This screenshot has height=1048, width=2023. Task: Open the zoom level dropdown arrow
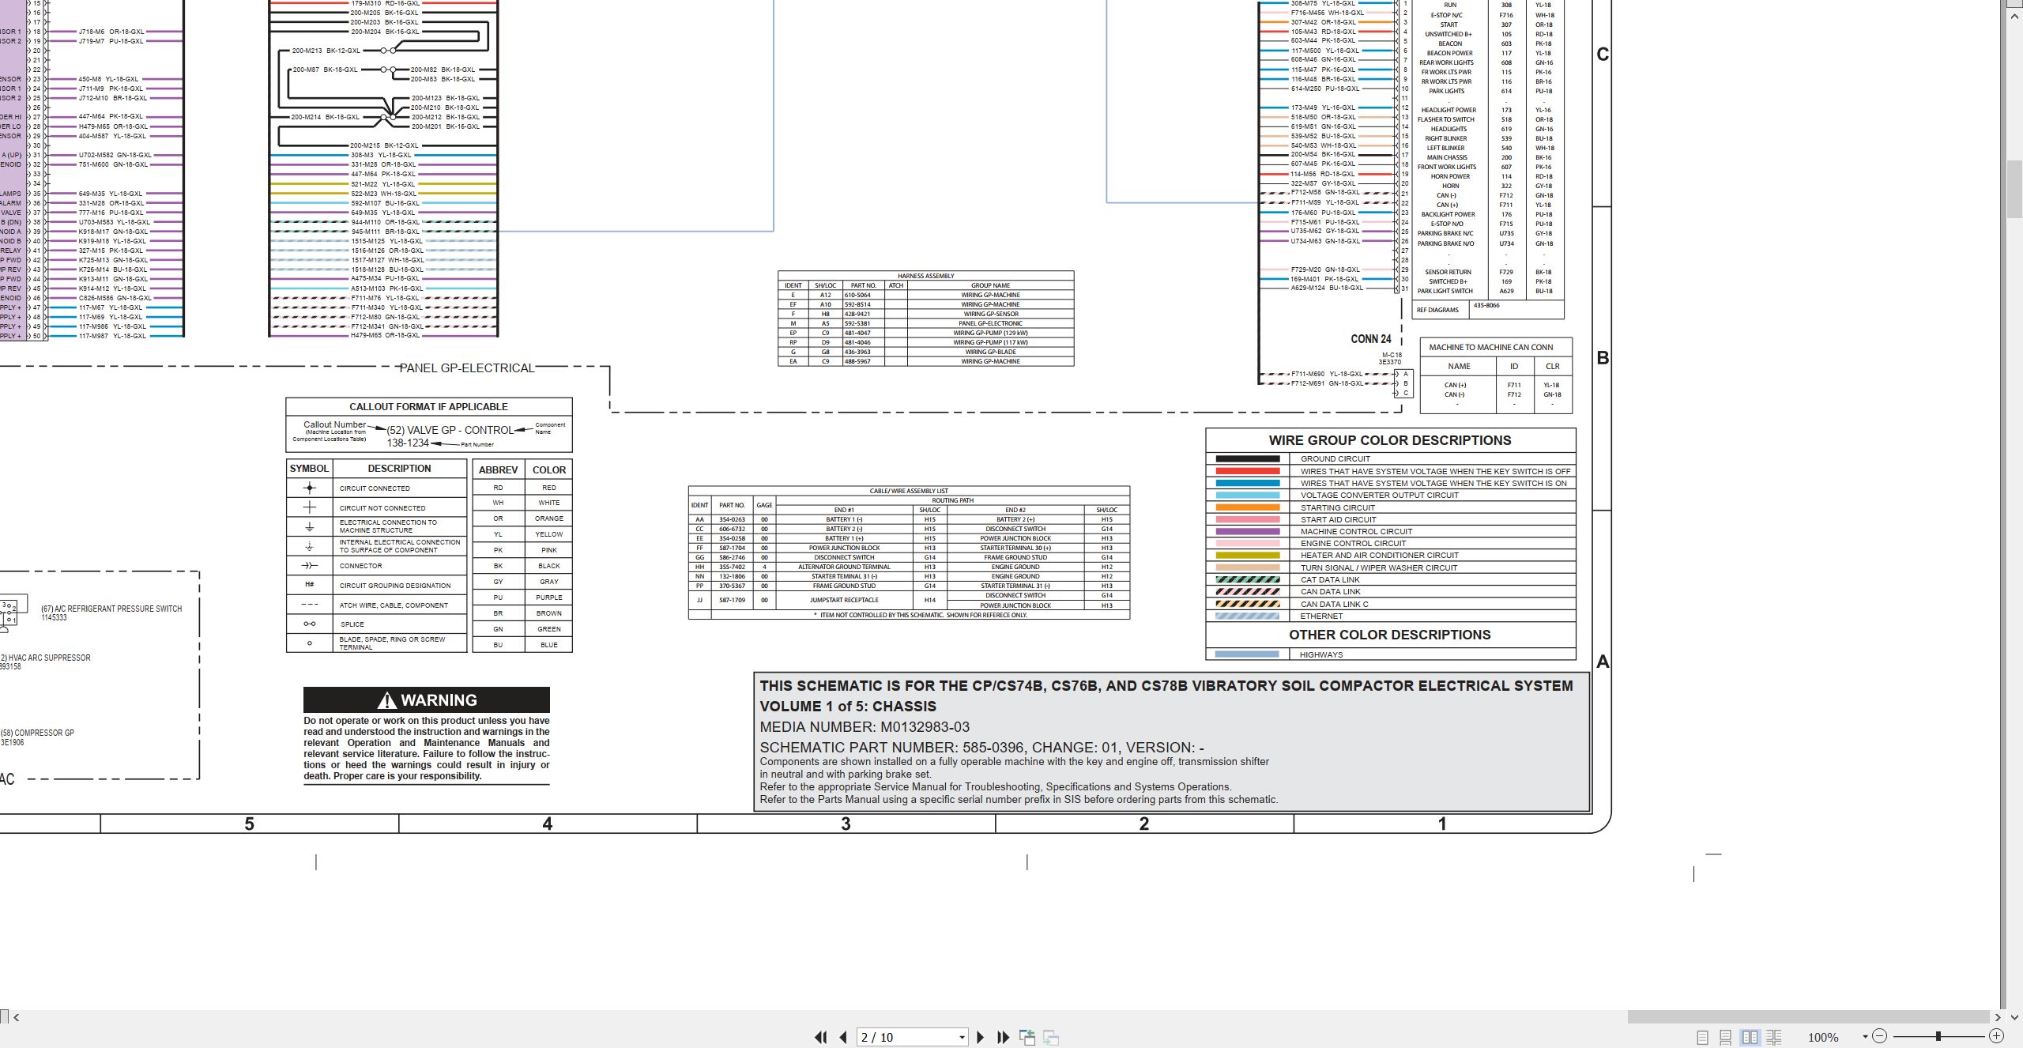point(1865,1037)
